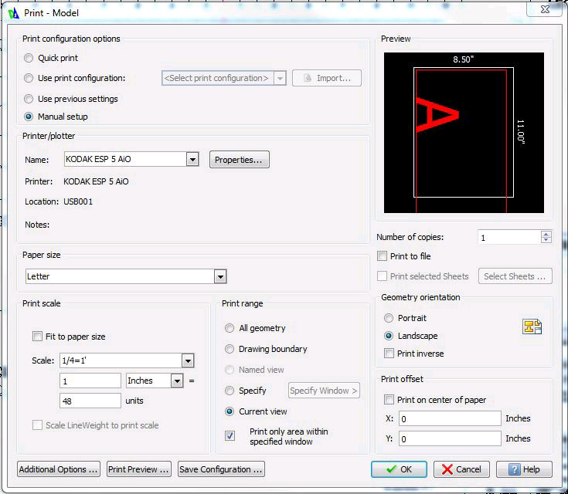568x494 pixels.
Task: Click the scale input field containing 1
Action: pyautogui.click(x=90, y=381)
